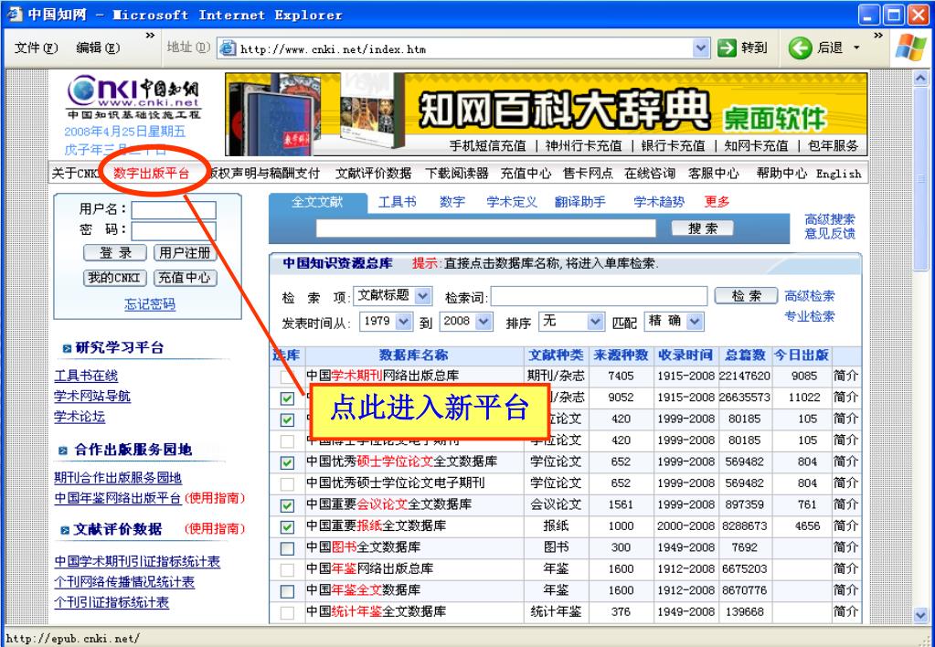Image resolution: width=935 pixels, height=647 pixels.
Task: Click the 我的CNKI button
Action: point(115,278)
